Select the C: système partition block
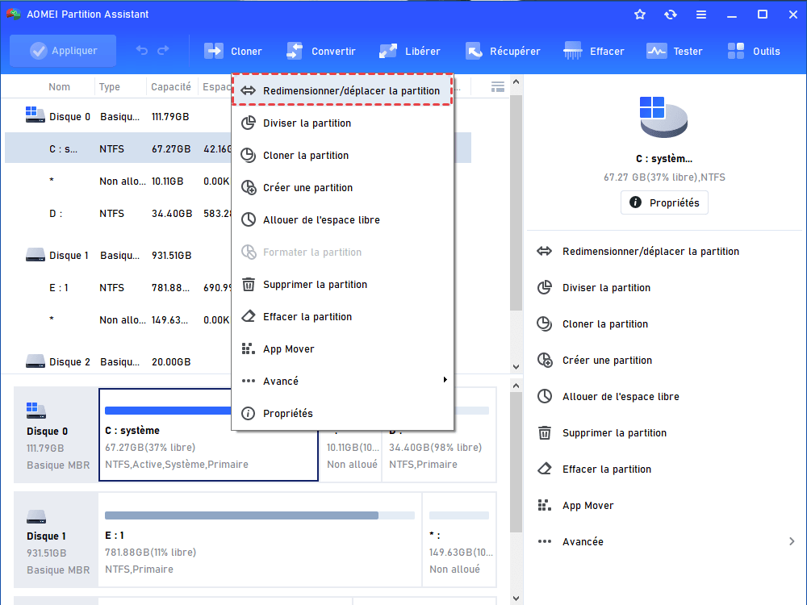Viewport: 807px width, 605px height. pos(208,435)
